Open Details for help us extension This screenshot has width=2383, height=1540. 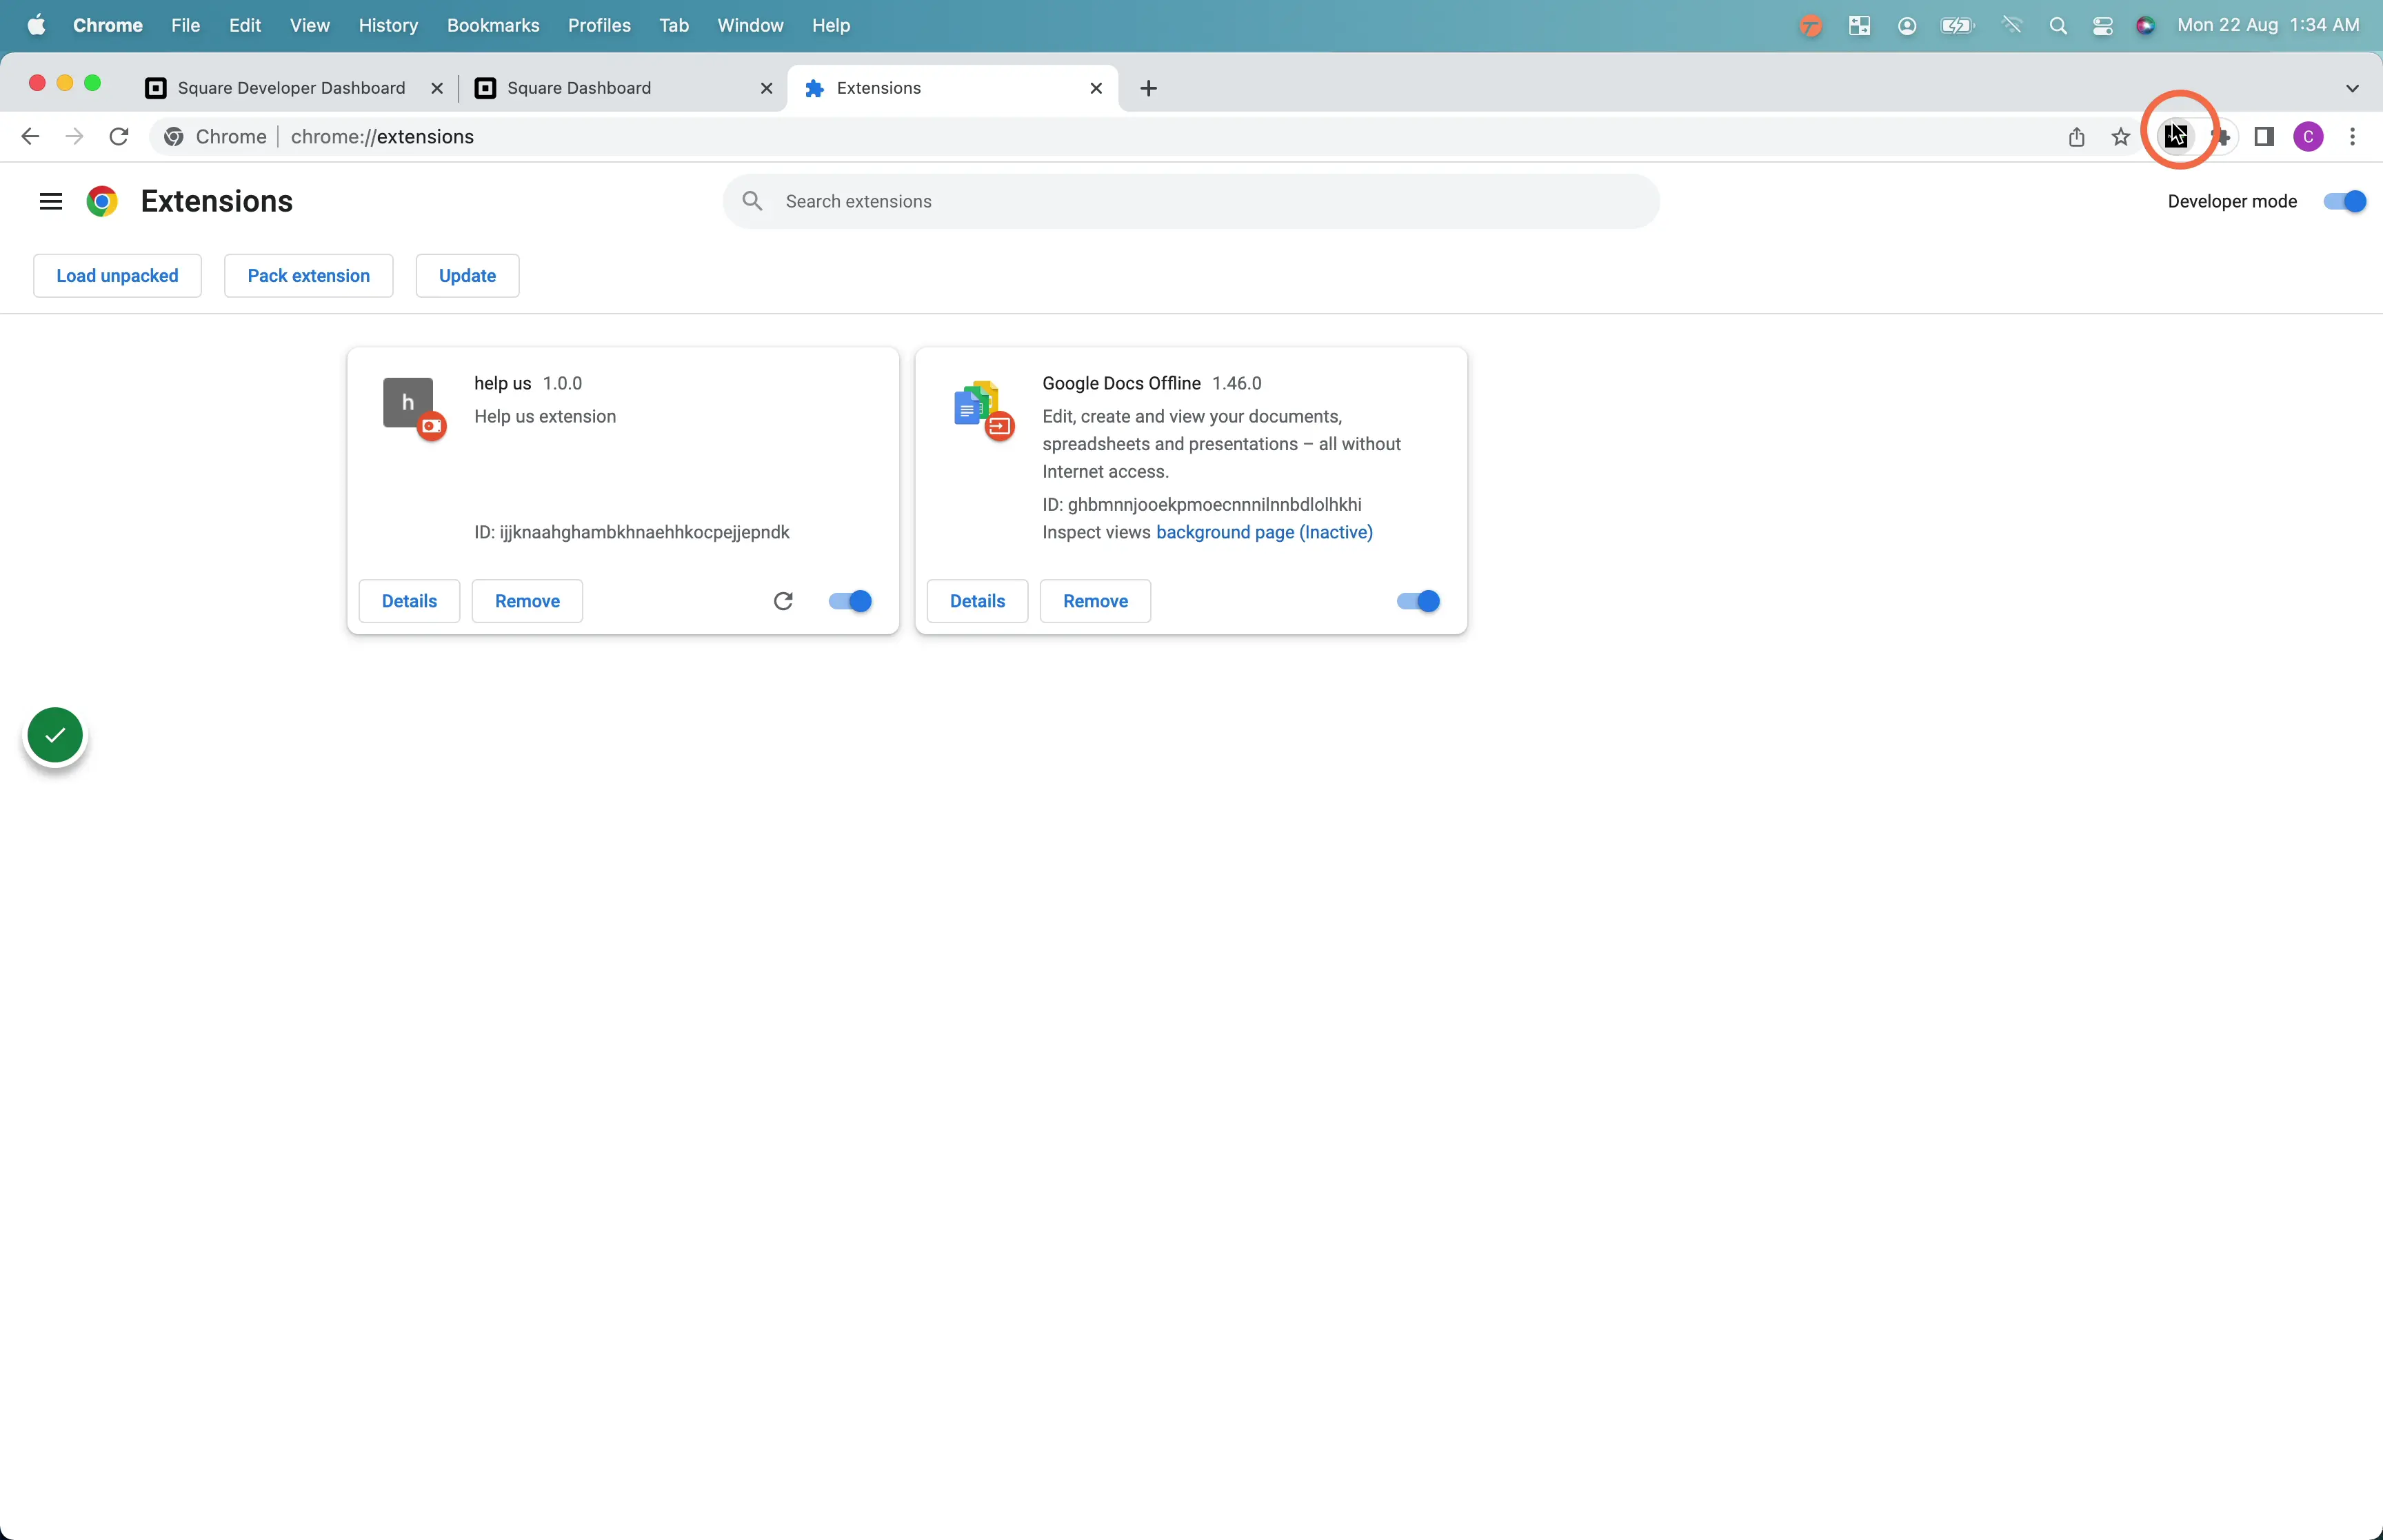click(409, 601)
